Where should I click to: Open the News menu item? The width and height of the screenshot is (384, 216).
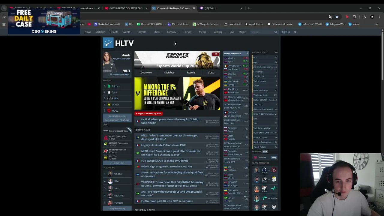pos(88,32)
